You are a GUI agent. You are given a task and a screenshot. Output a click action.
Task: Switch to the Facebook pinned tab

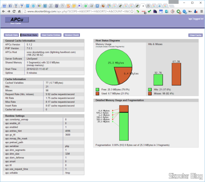10,6
